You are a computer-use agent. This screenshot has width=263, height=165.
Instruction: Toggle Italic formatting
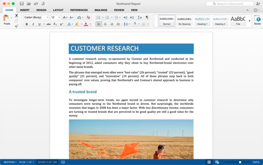pos(33,24)
